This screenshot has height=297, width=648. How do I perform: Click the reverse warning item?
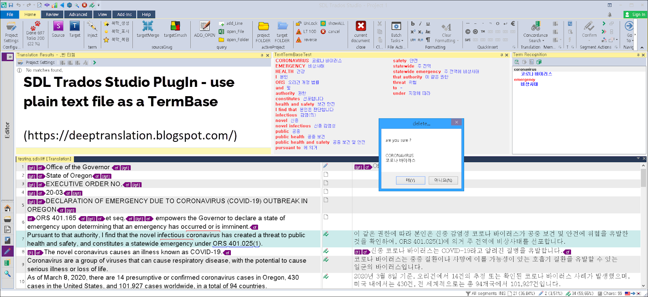307,40
